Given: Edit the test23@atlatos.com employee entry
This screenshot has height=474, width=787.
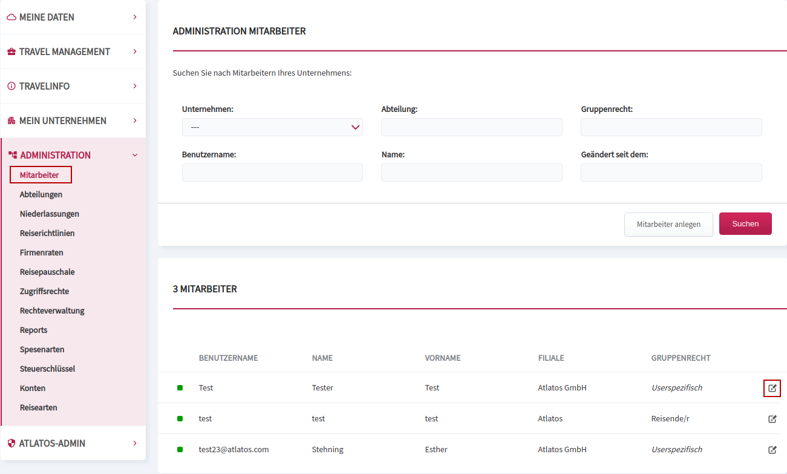Looking at the screenshot, I should pos(772,450).
